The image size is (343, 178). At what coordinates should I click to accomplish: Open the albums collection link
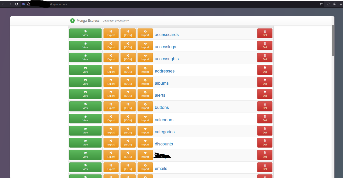162,83
